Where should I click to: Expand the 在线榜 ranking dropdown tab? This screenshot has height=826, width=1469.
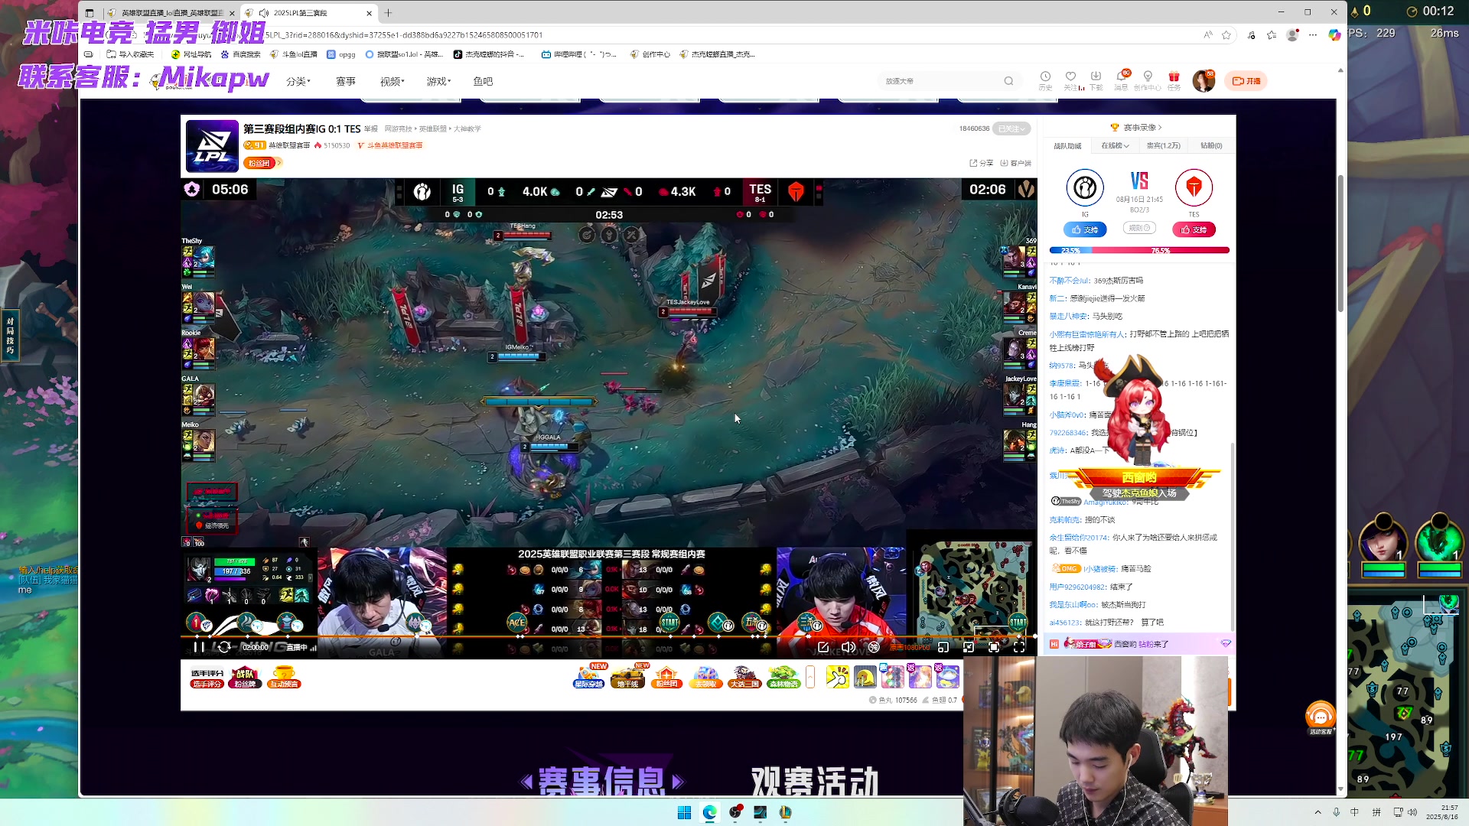tap(1115, 145)
